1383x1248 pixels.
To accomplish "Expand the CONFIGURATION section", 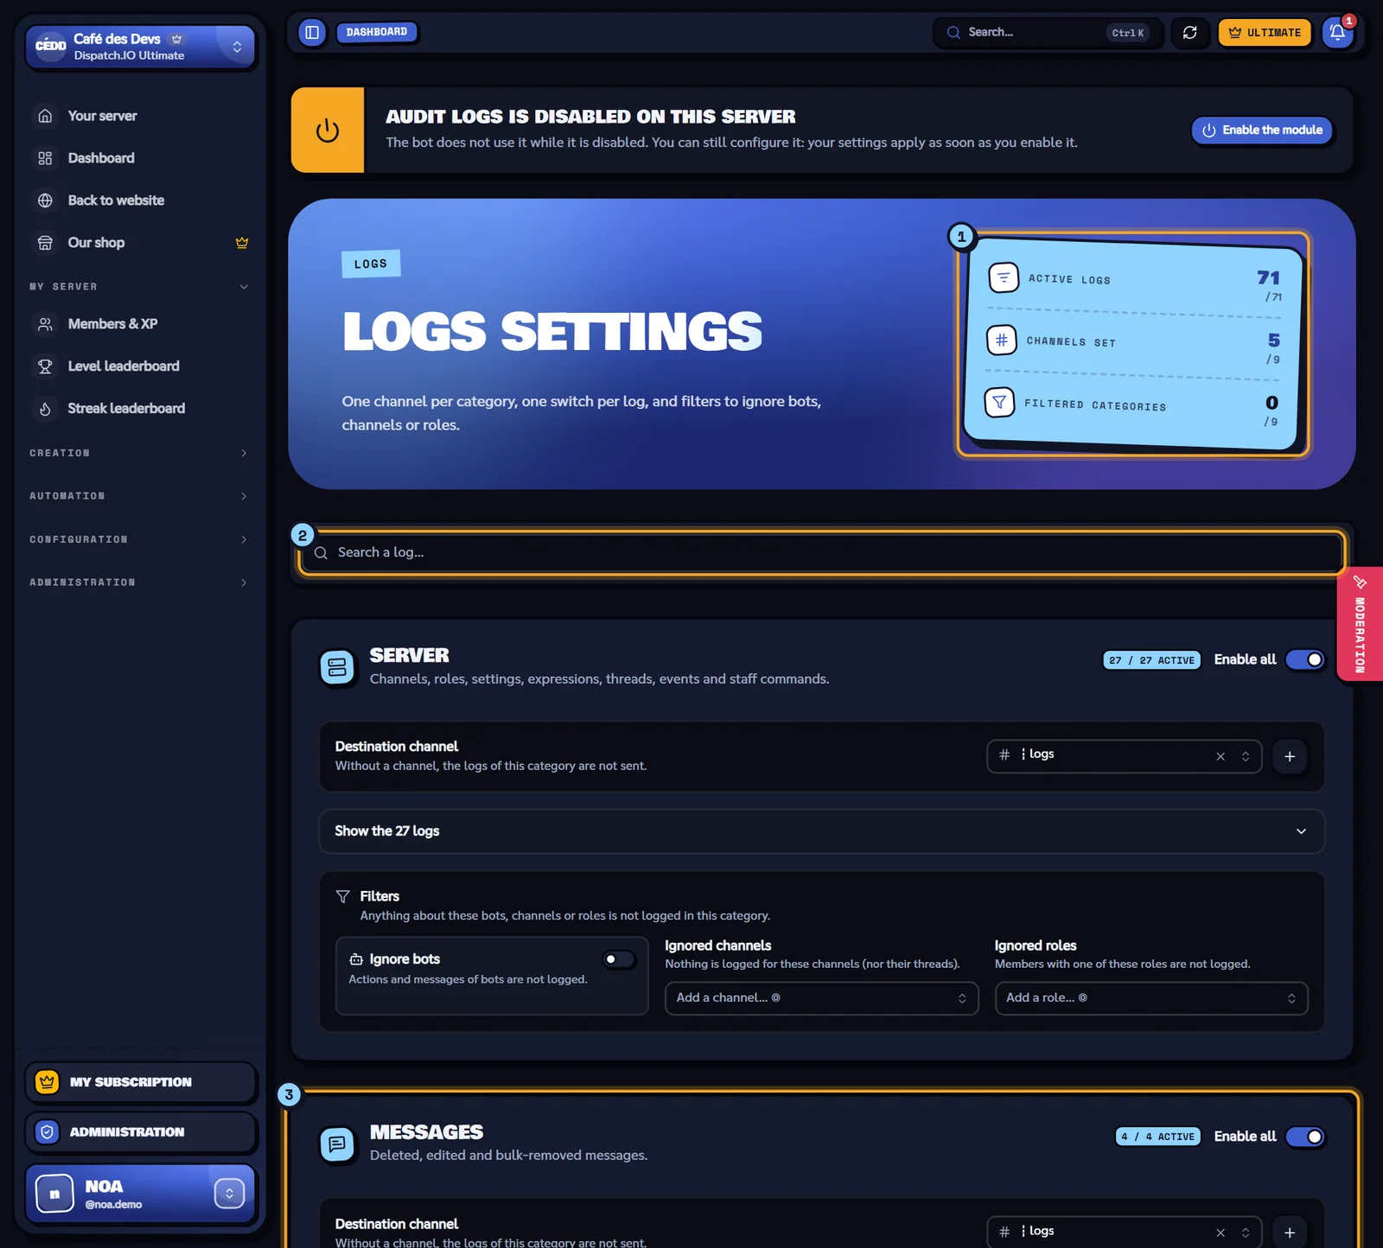I will pyautogui.click(x=138, y=539).
